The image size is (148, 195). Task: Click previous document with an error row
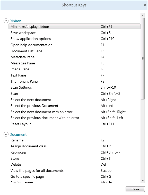click(x=74, y=118)
